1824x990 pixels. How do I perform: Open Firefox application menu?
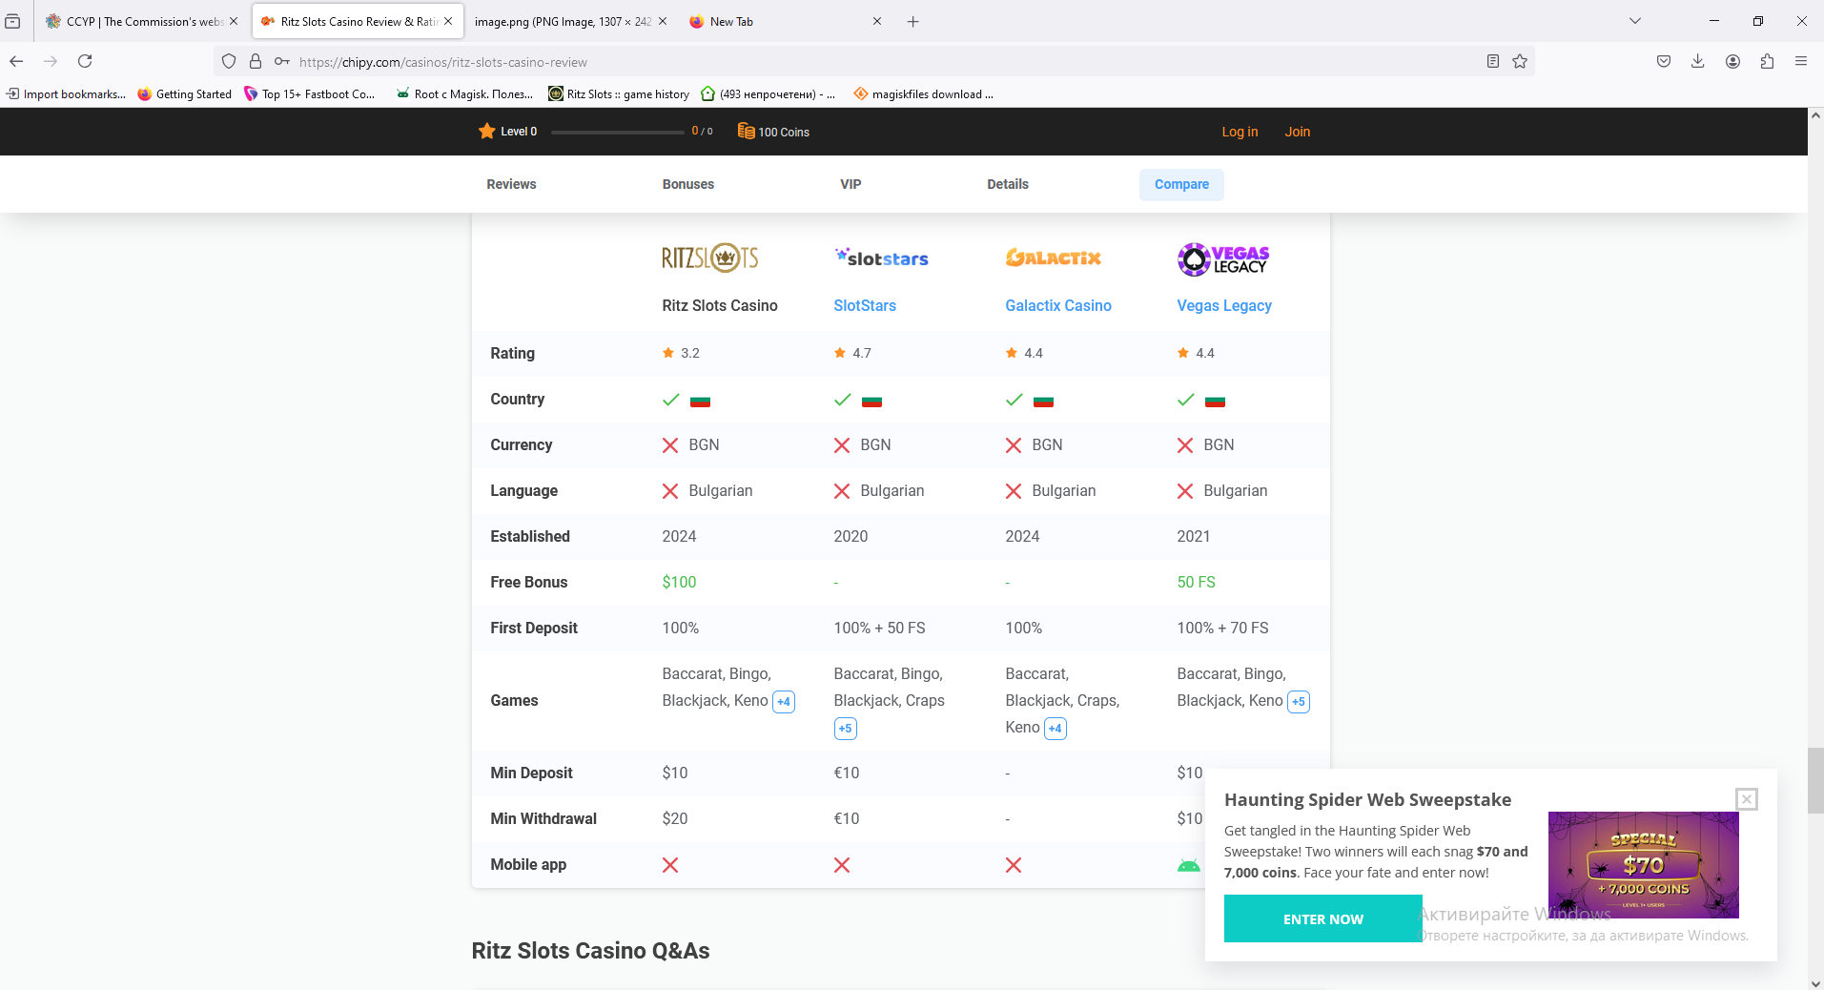click(1801, 61)
